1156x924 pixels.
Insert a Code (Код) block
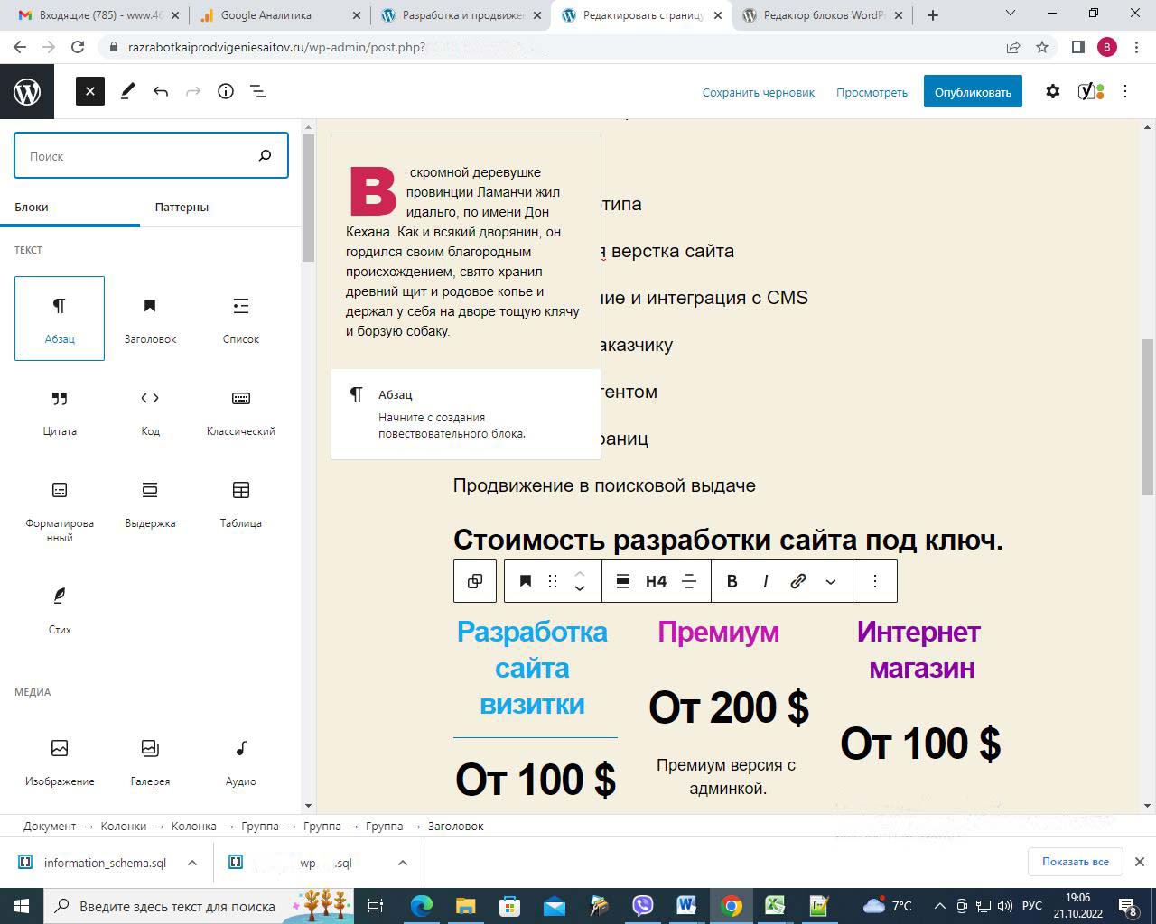pos(150,411)
